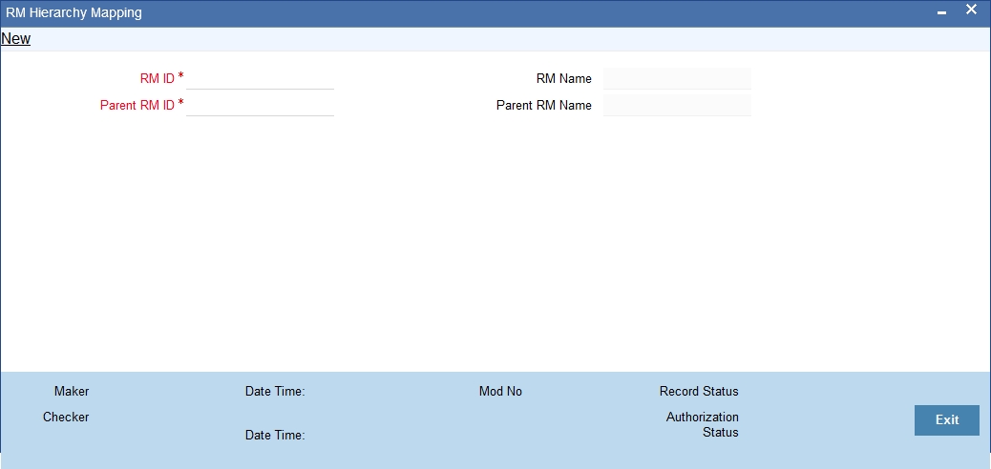Click the "Authorization Status" label
This screenshot has width=991, height=469.
click(x=702, y=425)
